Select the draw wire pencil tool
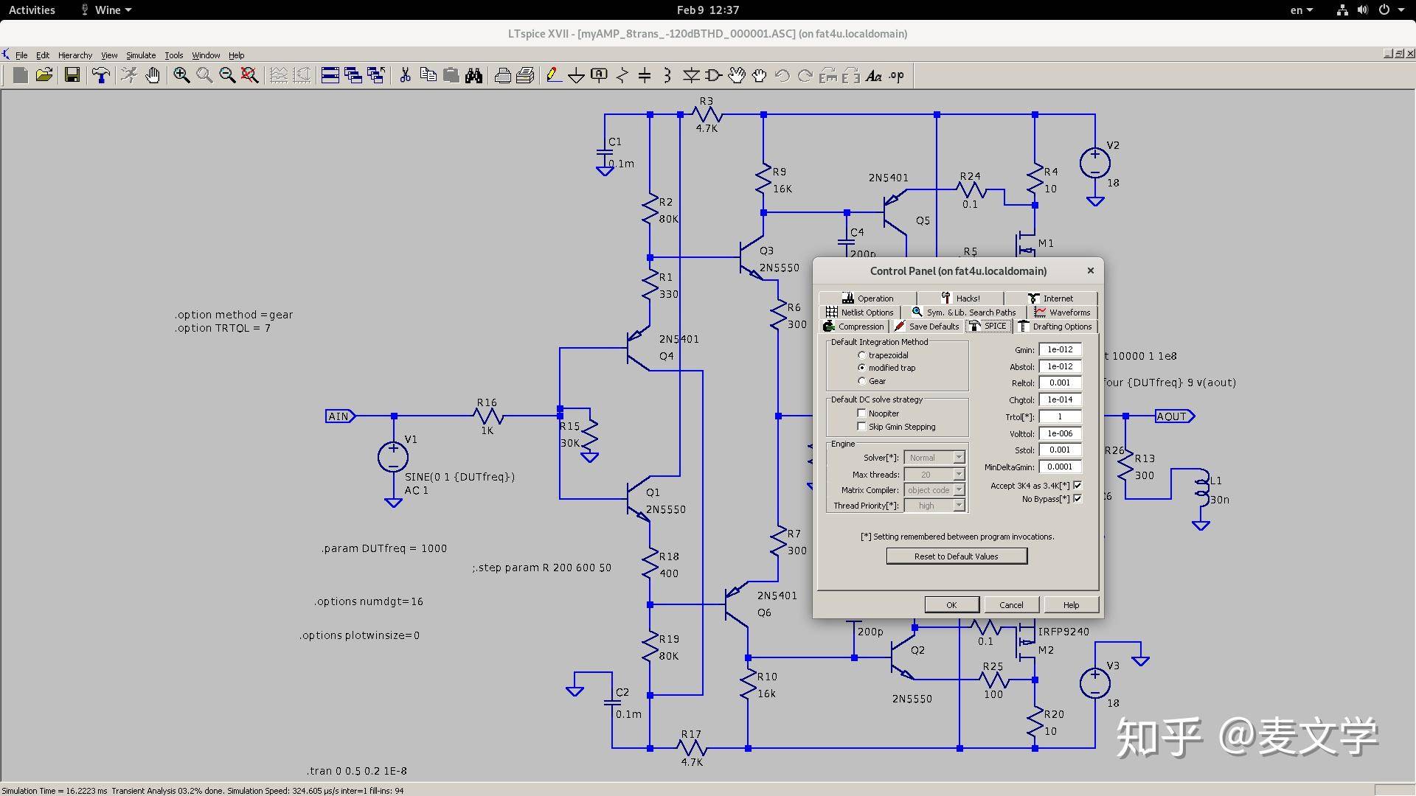1416x796 pixels. pos(554,75)
